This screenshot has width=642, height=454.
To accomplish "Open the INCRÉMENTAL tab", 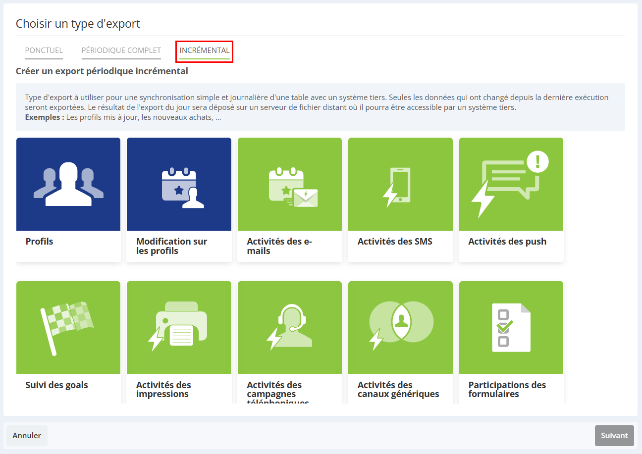I will [205, 50].
